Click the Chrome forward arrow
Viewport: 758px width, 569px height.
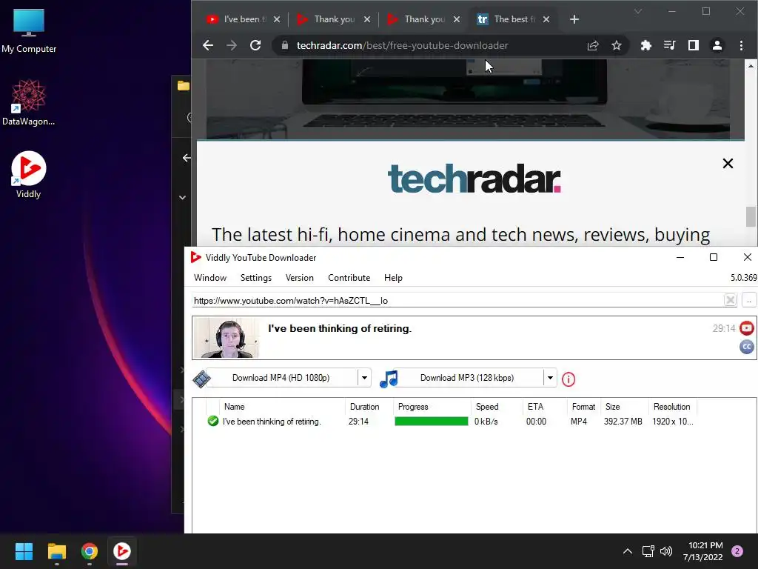point(232,45)
